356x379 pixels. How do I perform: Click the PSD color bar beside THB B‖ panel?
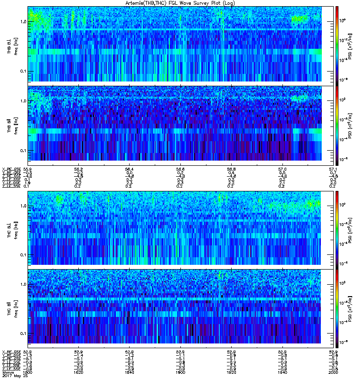(x=337, y=126)
